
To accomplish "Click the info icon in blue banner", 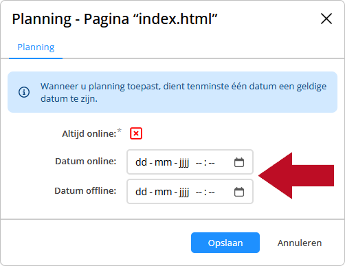I will coord(24,92).
